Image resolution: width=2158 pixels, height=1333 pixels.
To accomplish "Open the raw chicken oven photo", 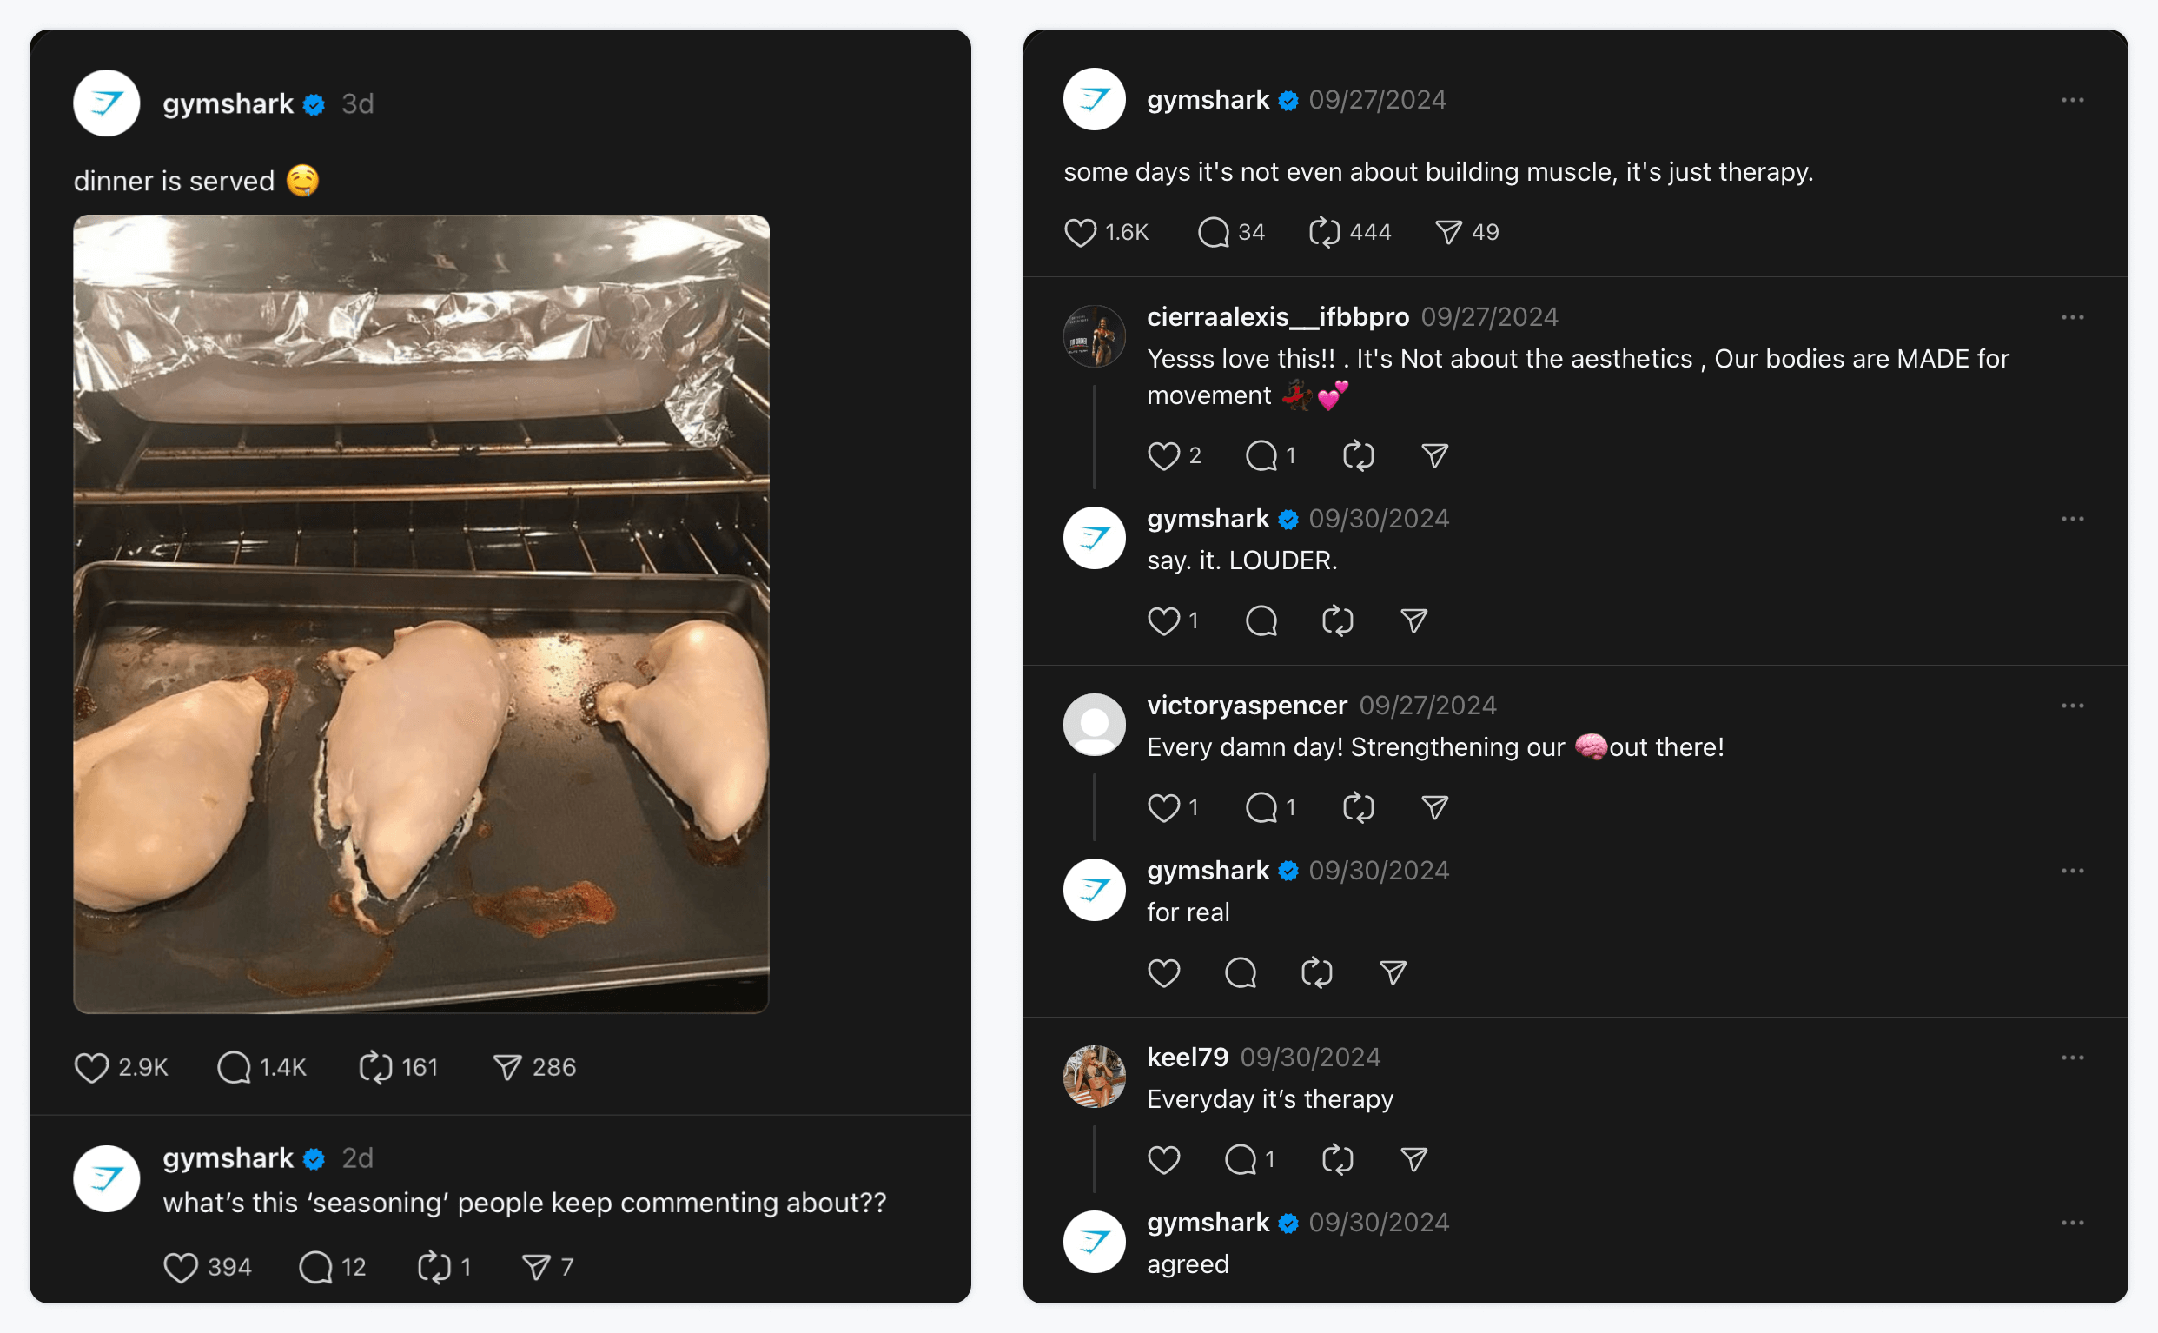I will coord(421,613).
